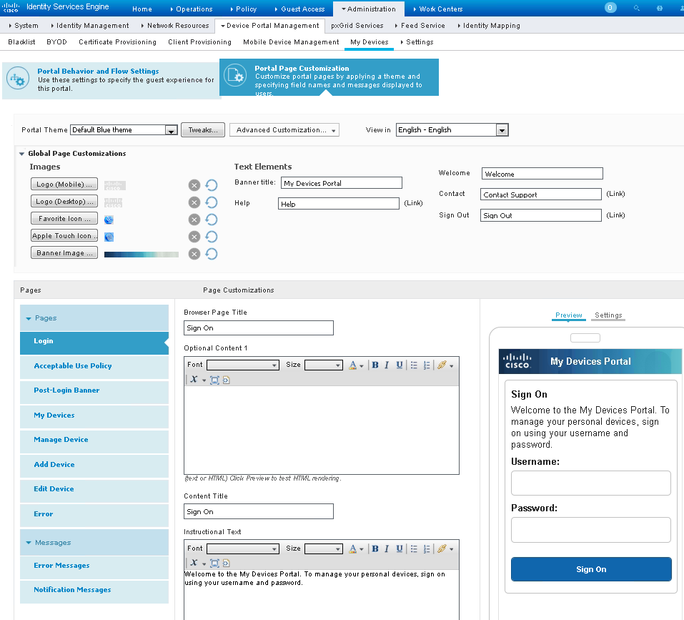Toggle full screen in Optional Content 1 editor
Image resolution: width=684 pixels, height=620 pixels.
[214, 380]
